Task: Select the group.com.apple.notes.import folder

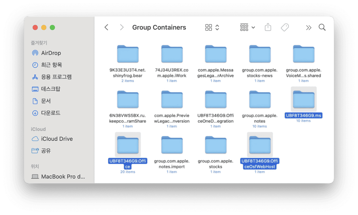Action: tap(172, 145)
